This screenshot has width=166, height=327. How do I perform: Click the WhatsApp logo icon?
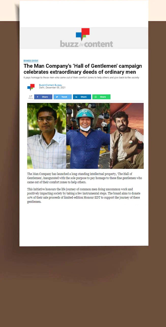pos(96,97)
